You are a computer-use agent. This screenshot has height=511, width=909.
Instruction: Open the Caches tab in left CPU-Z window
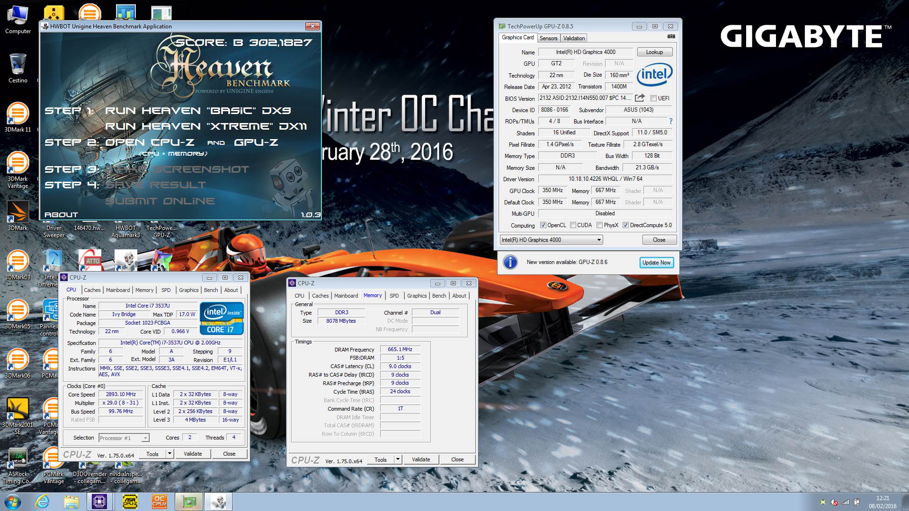coord(92,290)
